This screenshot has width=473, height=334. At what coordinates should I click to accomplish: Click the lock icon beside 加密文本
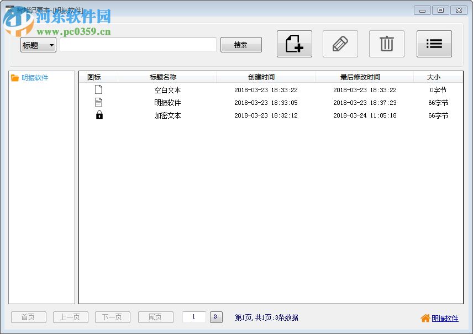(99, 115)
